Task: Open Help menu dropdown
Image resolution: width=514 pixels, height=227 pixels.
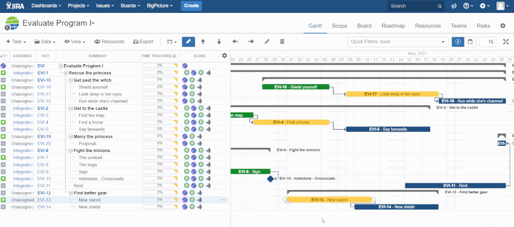Action: pyautogui.click(x=468, y=6)
